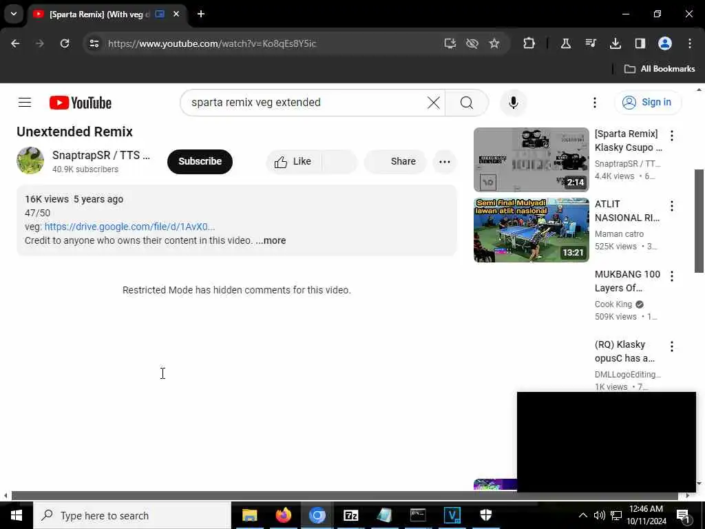
Task: Open the media control icon in toolbar
Action: (591, 43)
